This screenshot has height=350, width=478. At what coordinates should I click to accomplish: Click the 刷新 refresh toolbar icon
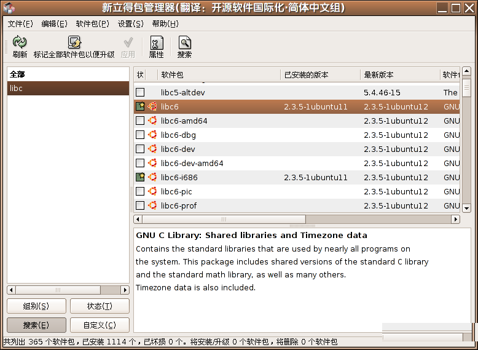pos(20,42)
